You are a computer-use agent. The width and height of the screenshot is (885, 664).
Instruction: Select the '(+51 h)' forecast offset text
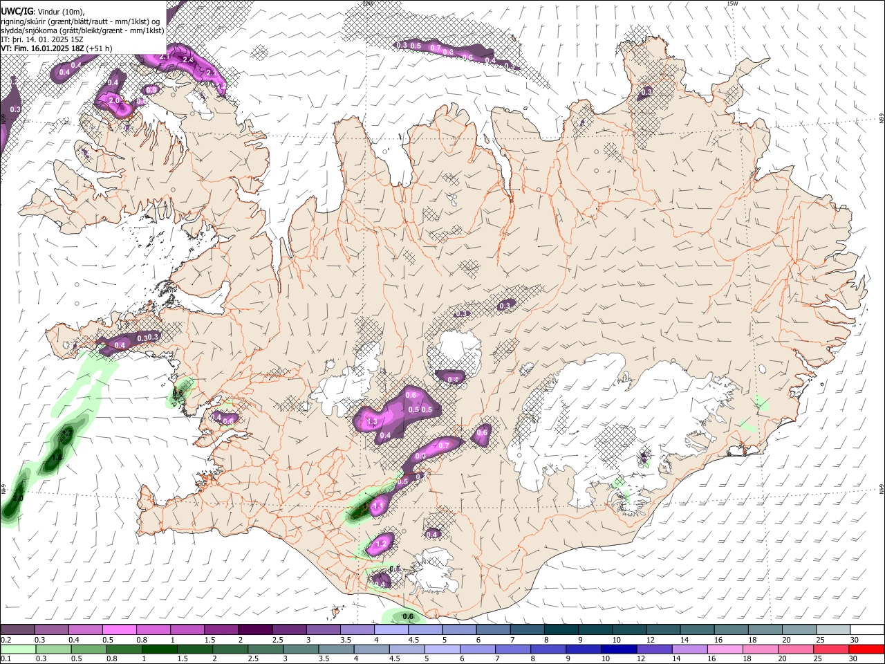pos(100,48)
